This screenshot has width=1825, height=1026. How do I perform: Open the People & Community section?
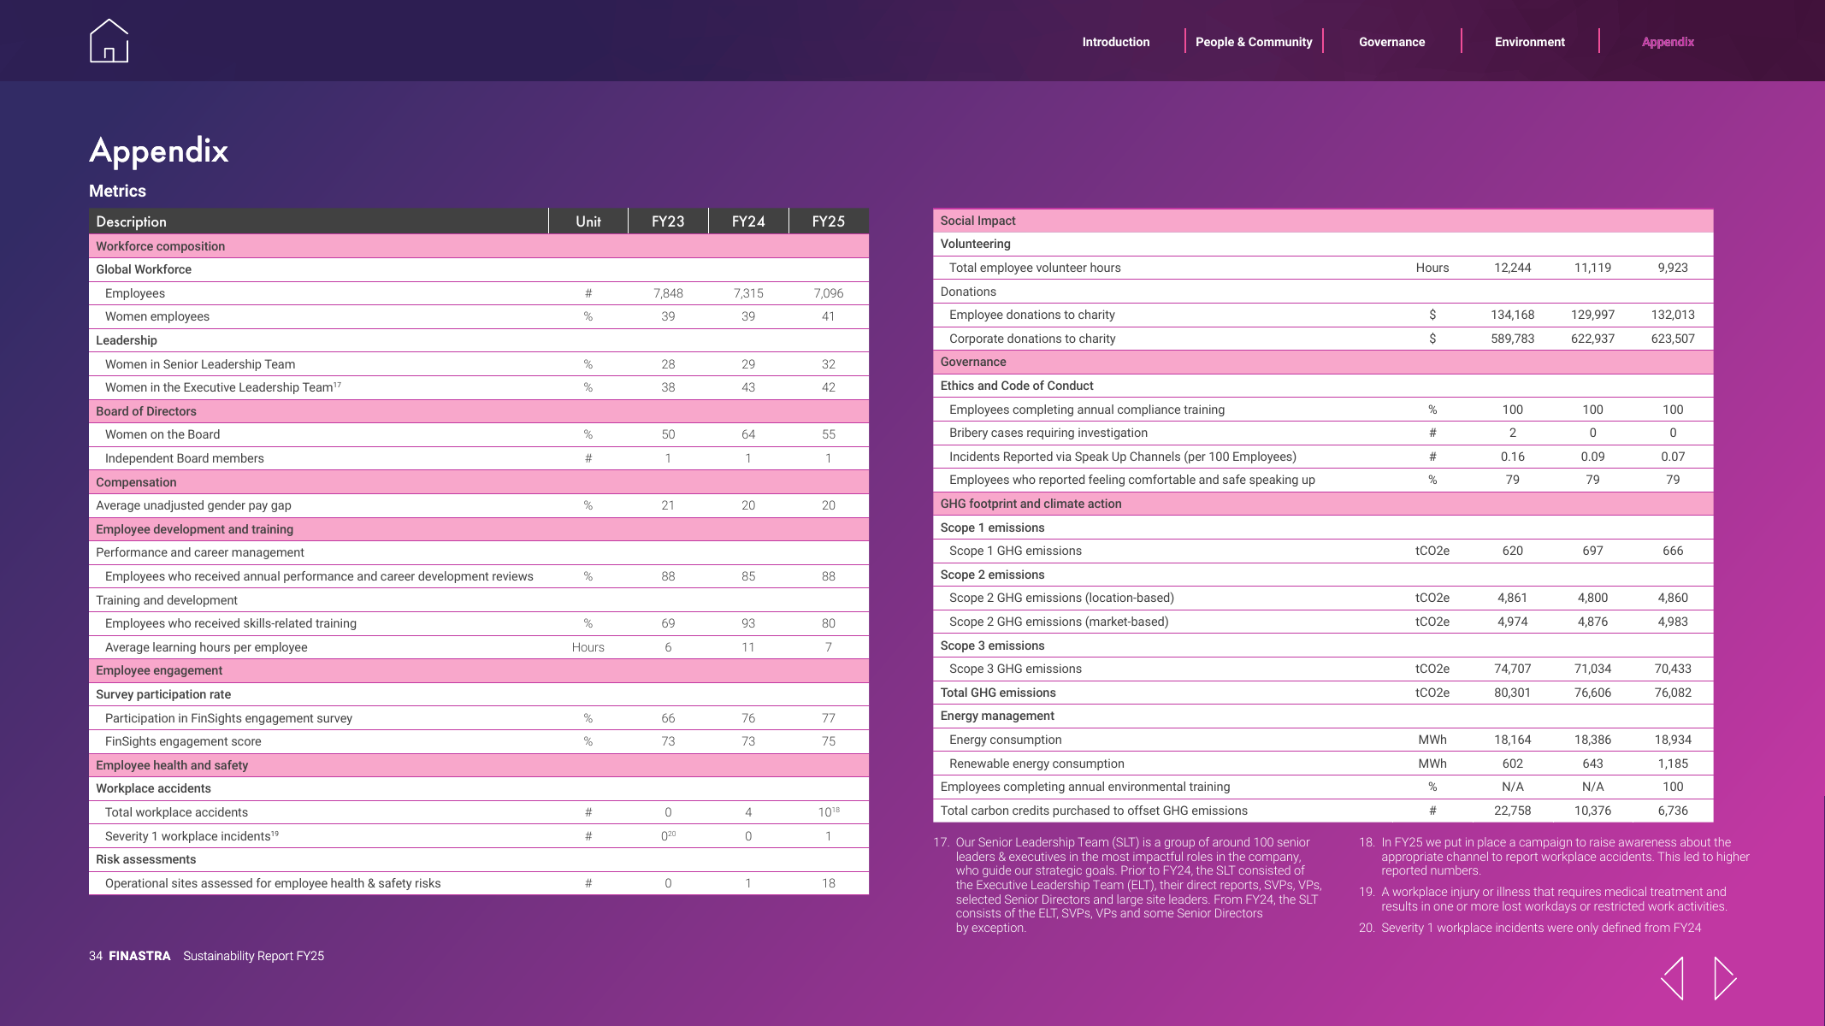[x=1254, y=42]
